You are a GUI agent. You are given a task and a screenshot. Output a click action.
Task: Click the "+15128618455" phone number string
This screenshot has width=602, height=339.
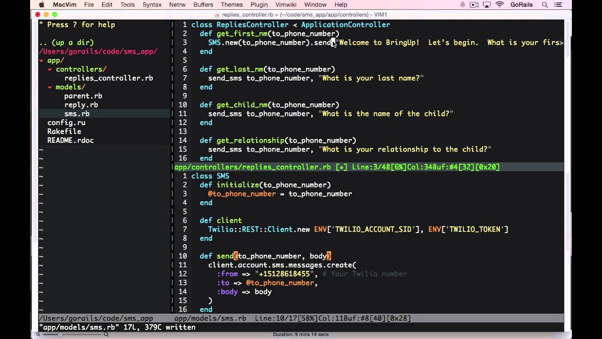(285, 274)
